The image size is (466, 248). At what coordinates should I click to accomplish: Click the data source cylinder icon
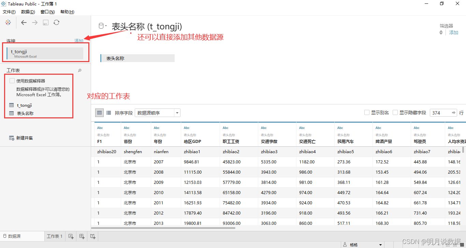coord(101,26)
